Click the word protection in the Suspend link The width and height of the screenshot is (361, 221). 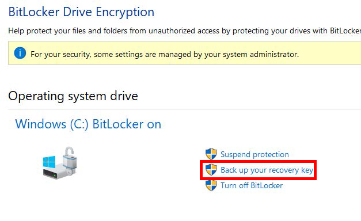point(271,155)
